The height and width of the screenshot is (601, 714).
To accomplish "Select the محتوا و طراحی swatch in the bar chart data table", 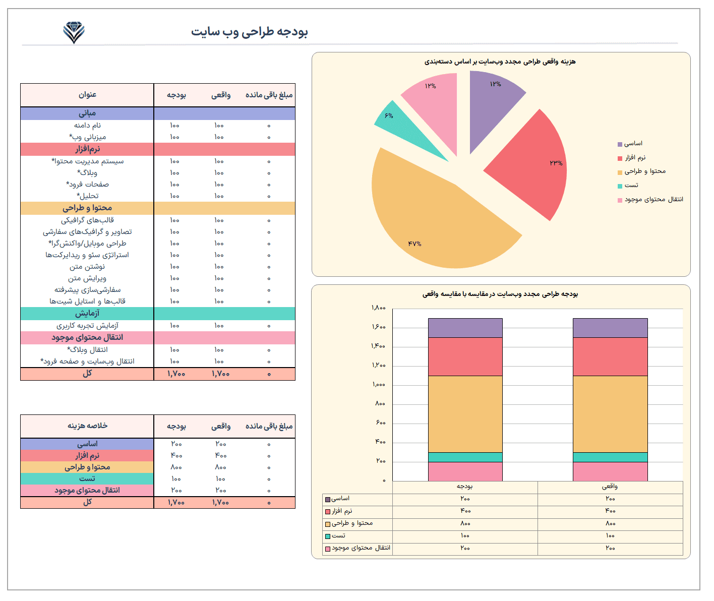I will click(328, 524).
